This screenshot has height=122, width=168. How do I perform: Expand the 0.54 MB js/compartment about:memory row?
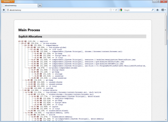[69, 119]
